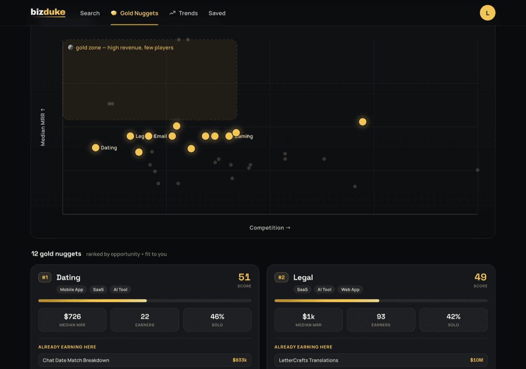This screenshot has height=369, width=526.
Task: Open the LetterCrafts Translations row
Action: [381, 360]
